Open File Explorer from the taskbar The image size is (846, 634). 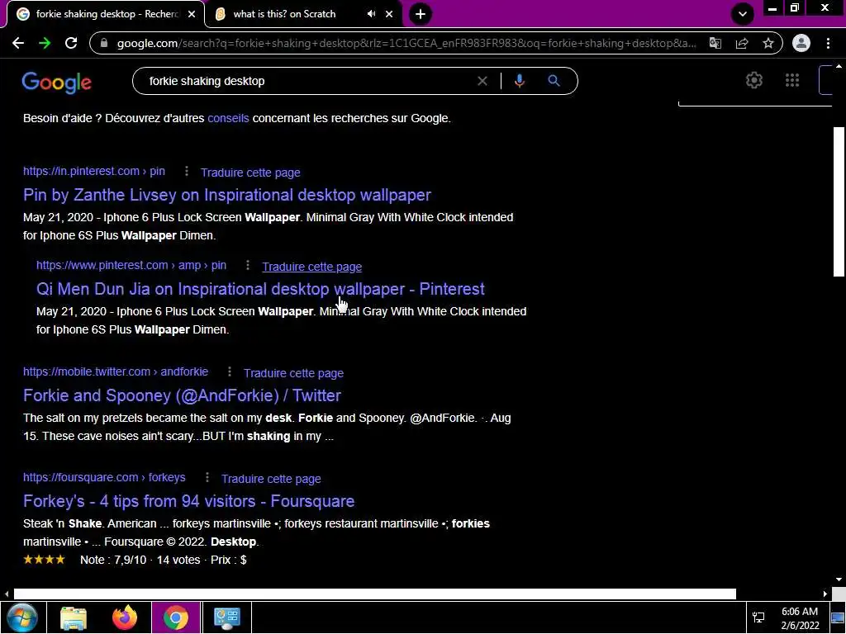tap(74, 617)
